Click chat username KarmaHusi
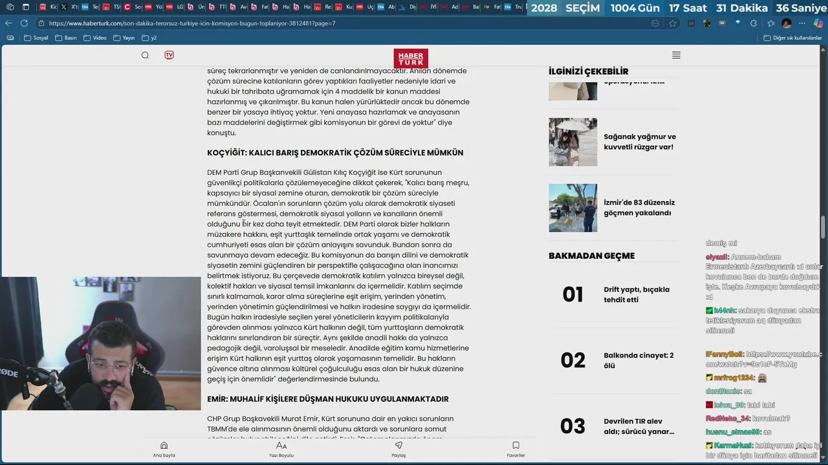This screenshot has height=465, width=828. (x=732, y=446)
